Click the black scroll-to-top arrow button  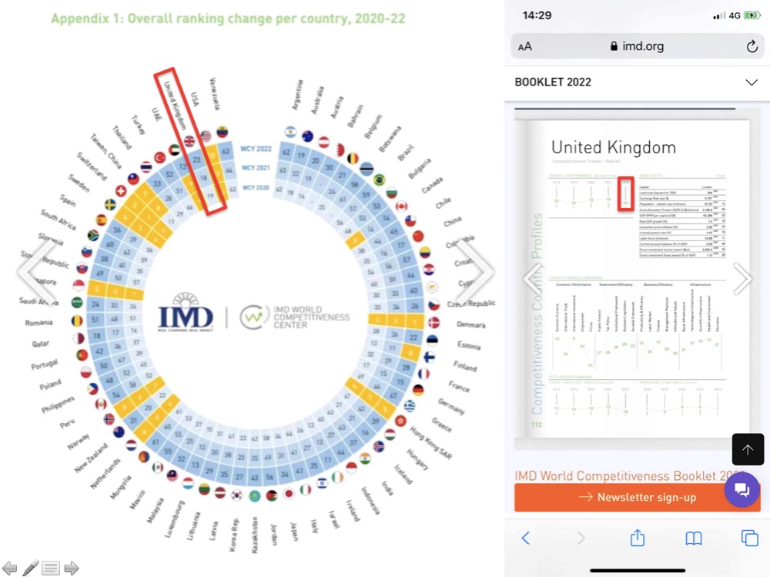coord(748,449)
